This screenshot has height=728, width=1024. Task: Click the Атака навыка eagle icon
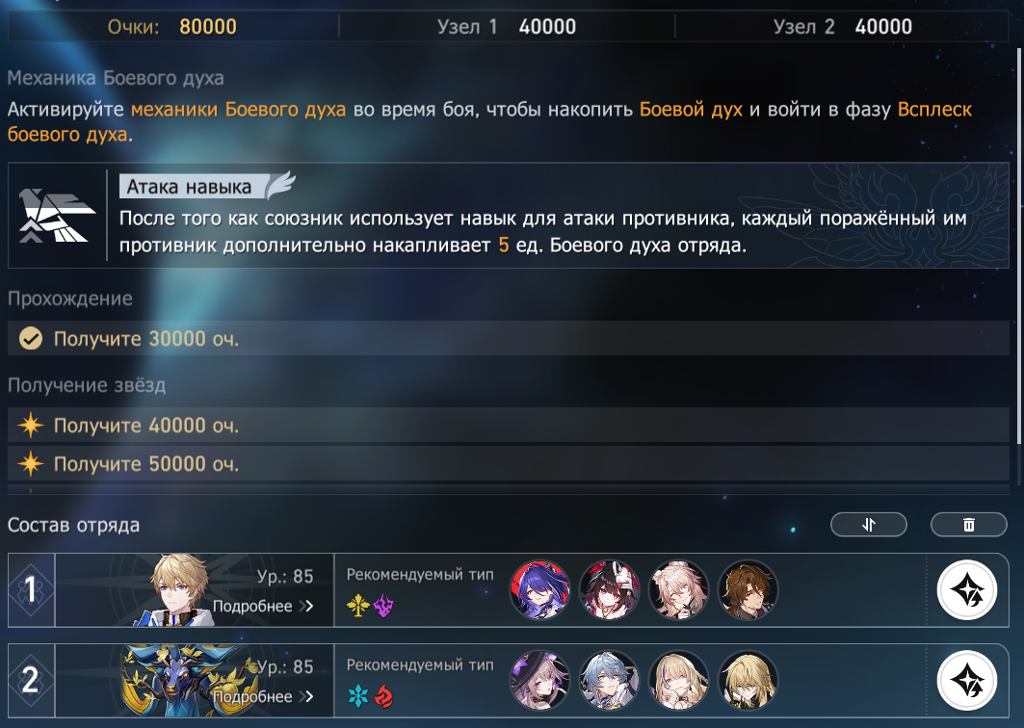click(56, 216)
